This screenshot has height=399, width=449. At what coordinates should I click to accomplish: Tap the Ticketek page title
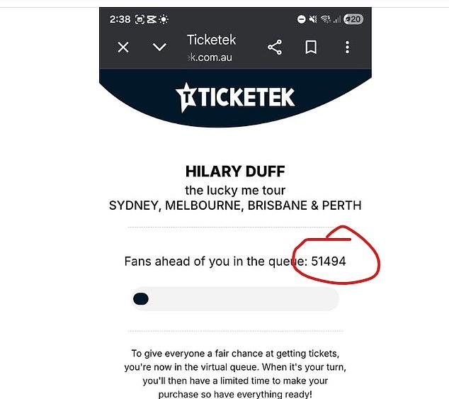tap(211, 40)
